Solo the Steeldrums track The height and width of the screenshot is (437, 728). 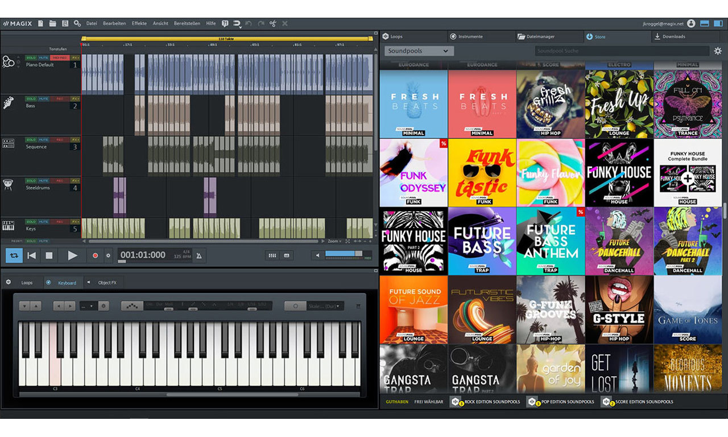point(30,181)
